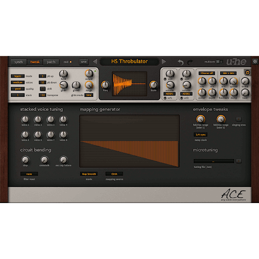Click the voice 7 tuning knob
This screenshot has width=259, height=259.
51,135
